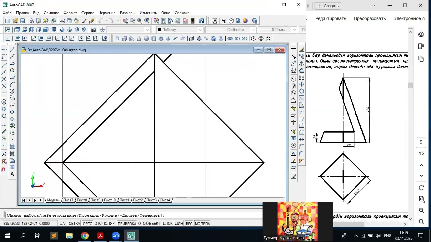Click page number 5 box in PDF viewer
The image size is (431, 242).
coord(421,142)
